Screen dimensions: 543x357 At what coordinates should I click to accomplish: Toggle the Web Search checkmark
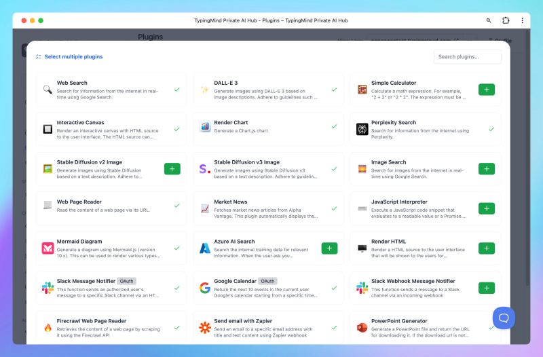pos(177,90)
